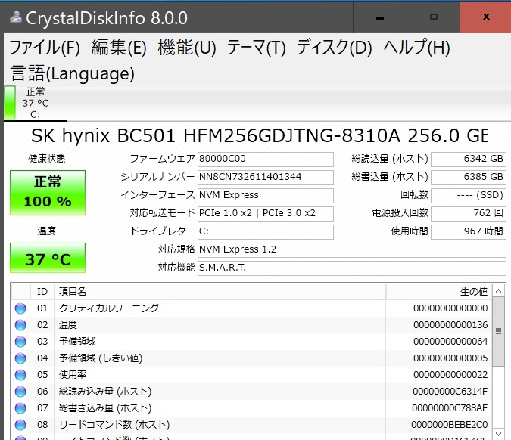
Task: Minimize the CrystalDiskInfo window
Action: [380, 17]
